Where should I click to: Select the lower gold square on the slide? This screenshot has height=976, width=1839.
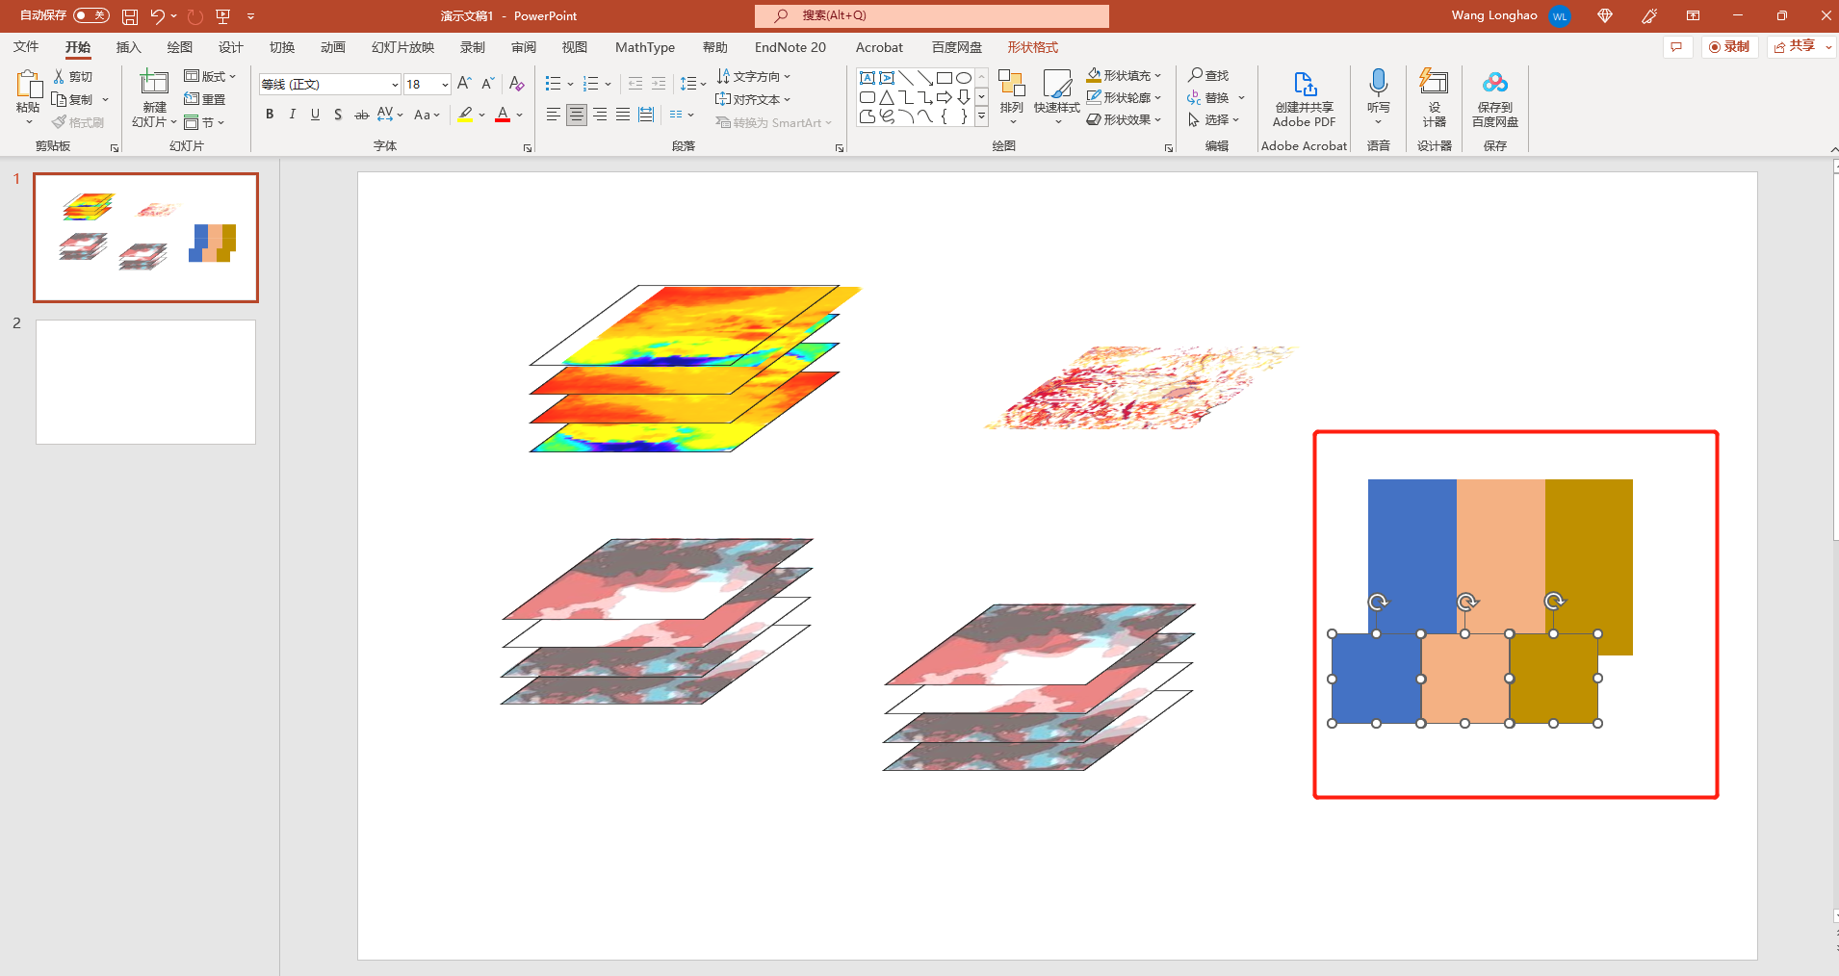coord(1554,679)
